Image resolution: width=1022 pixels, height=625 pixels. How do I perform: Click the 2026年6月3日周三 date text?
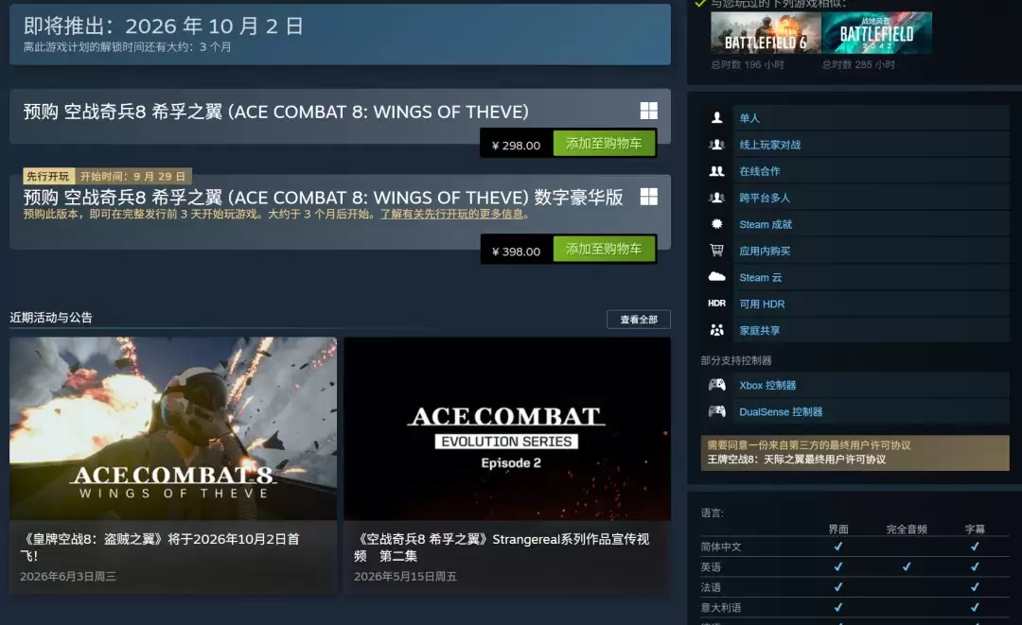click(68, 576)
